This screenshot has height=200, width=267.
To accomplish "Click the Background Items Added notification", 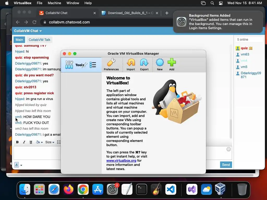I will point(218,22).
